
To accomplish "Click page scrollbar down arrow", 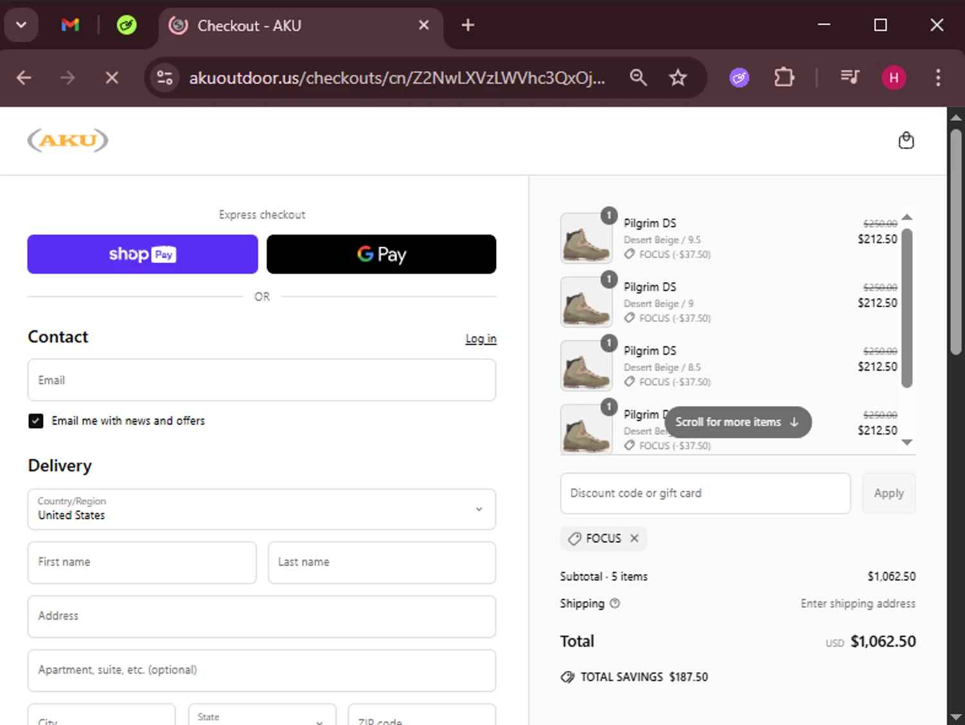I will pyautogui.click(x=956, y=716).
